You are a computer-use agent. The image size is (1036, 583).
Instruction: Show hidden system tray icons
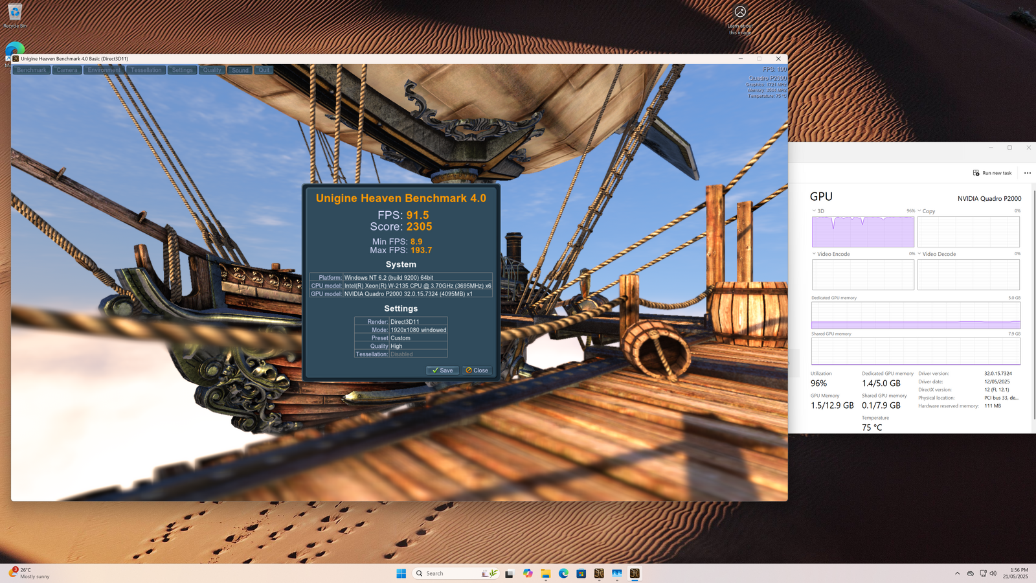pos(958,573)
